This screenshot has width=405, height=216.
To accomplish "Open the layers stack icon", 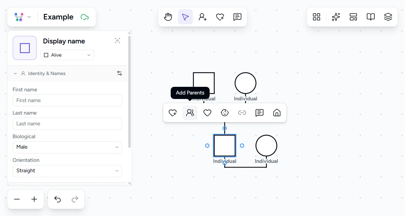I will coord(388,17).
